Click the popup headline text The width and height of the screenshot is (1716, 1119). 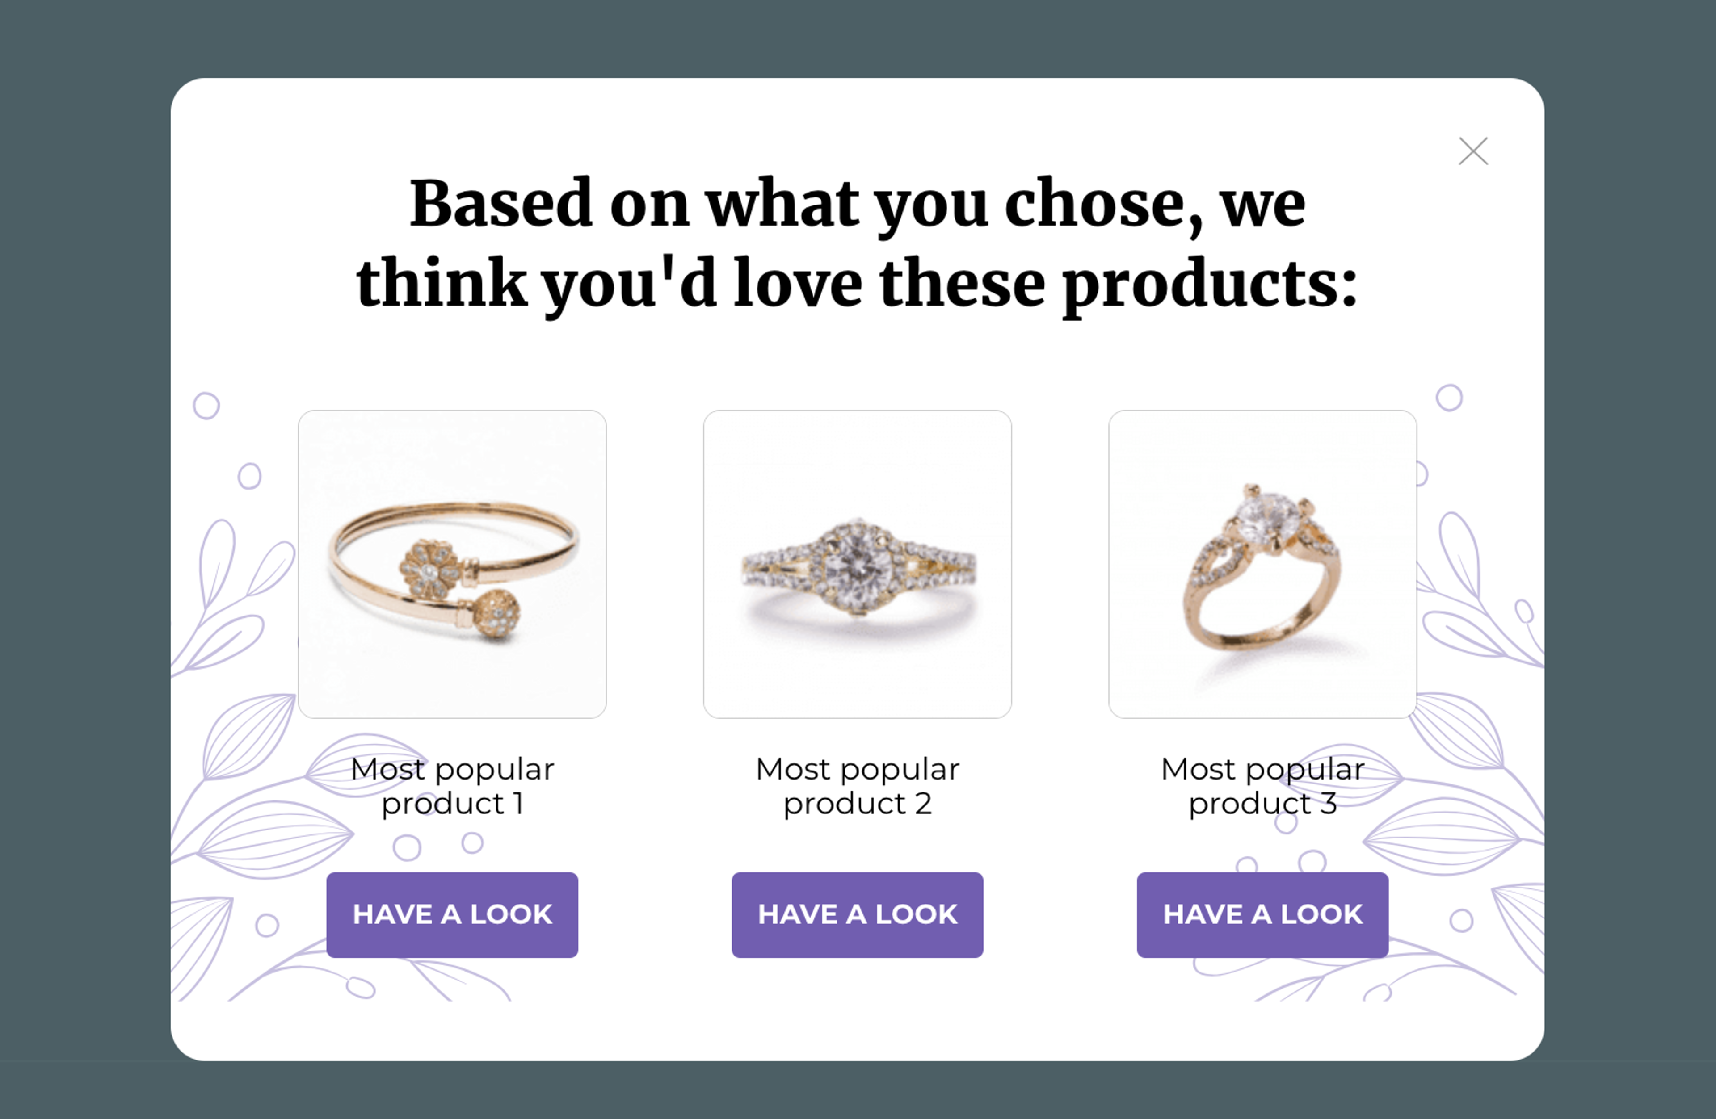pyautogui.click(x=857, y=241)
